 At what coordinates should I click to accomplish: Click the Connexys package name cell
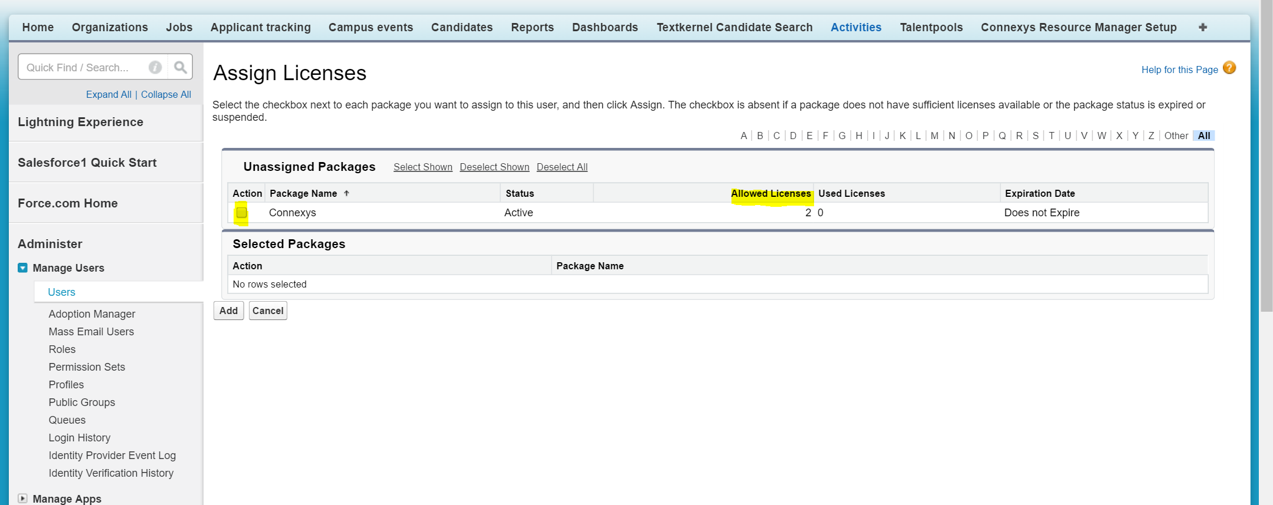(x=293, y=212)
